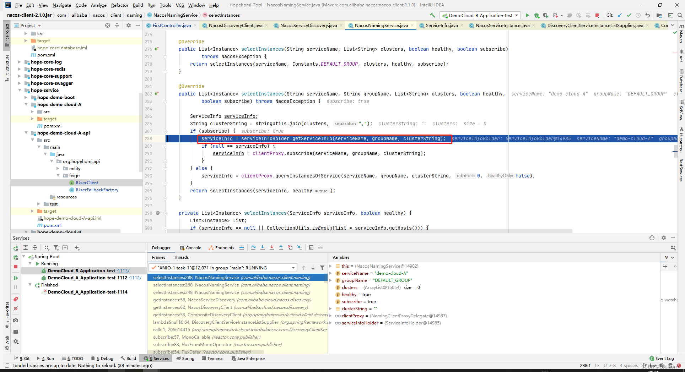Run DemoCloud_B_Application-test with green play button
Screen dimensions: 685x372
pyautogui.click(x=527, y=15)
